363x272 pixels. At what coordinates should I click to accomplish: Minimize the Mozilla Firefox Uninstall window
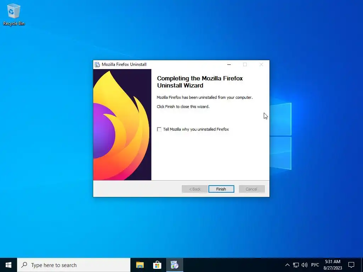[x=229, y=64]
